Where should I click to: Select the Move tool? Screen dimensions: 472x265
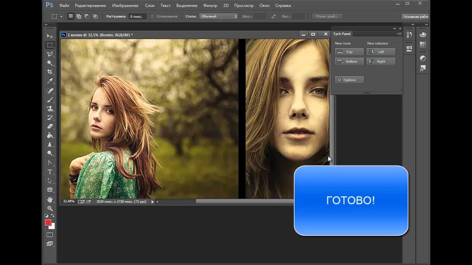(x=50, y=36)
